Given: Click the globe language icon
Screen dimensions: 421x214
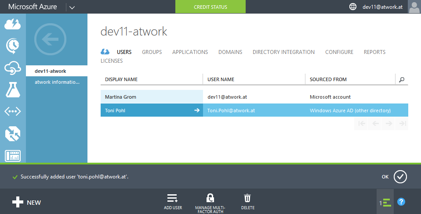Looking at the screenshot, I should (352, 7).
